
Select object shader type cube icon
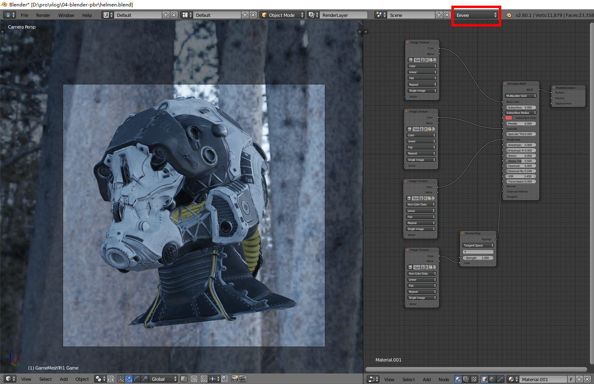click(x=484, y=379)
